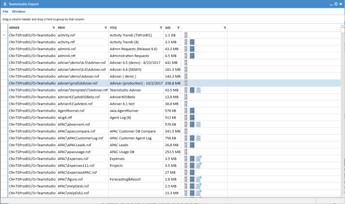Select the Forecasting&Result title cell

click(x=136, y=179)
